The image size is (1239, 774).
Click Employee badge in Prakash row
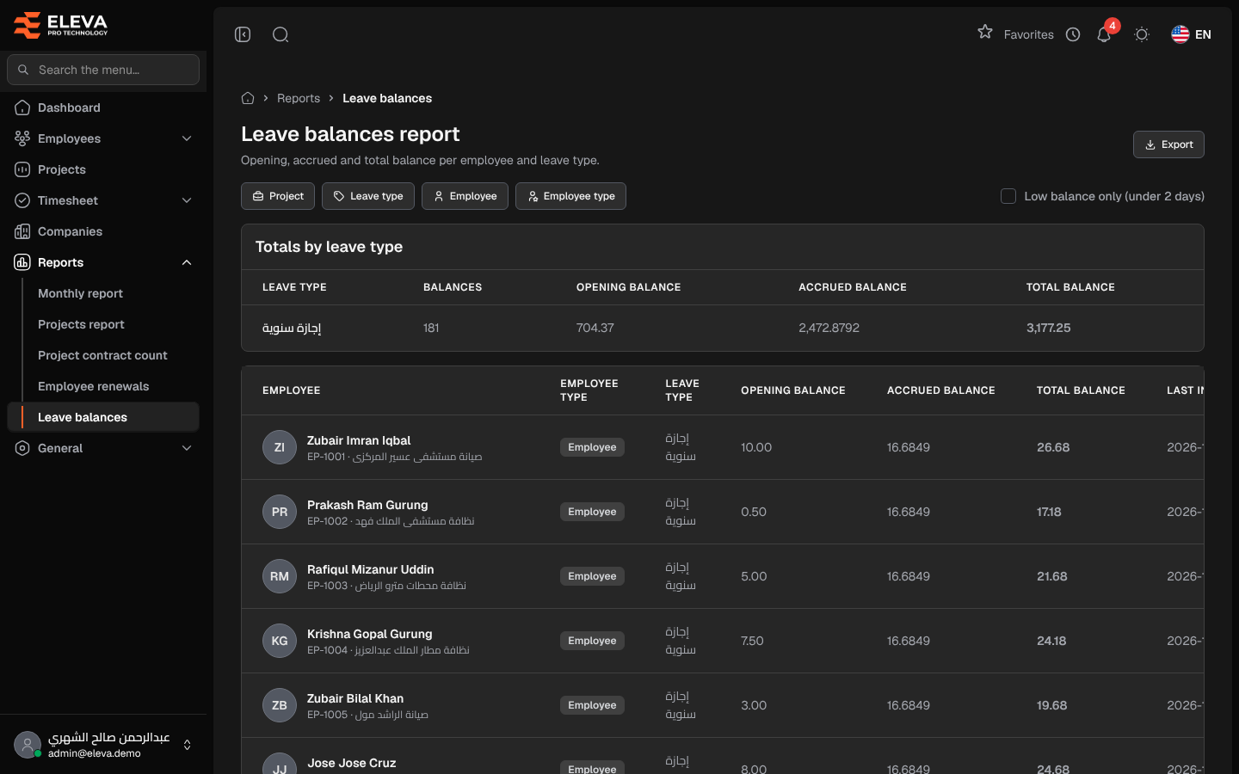(x=592, y=512)
